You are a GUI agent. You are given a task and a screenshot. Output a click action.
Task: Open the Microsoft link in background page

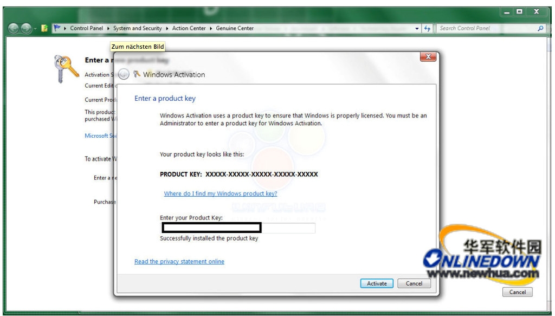click(100, 136)
